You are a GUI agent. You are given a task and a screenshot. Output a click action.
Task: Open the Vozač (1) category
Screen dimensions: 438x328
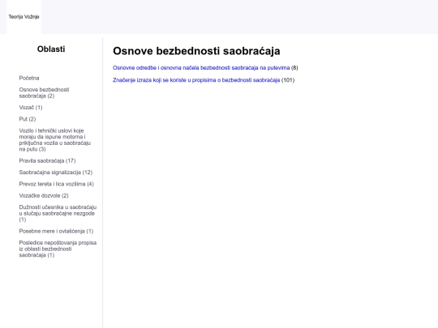point(31,108)
